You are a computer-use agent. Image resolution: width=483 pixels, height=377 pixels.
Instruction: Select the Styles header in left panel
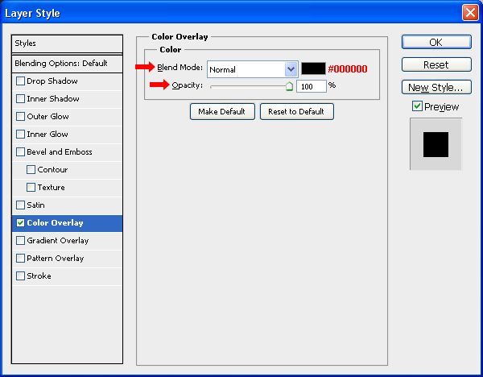tap(68, 43)
